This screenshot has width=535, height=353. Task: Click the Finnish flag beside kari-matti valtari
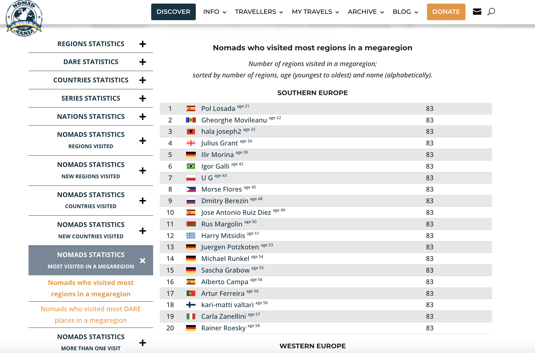[x=191, y=305]
